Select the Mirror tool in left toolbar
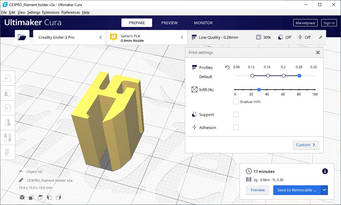This screenshot has height=205, width=341. point(8,123)
